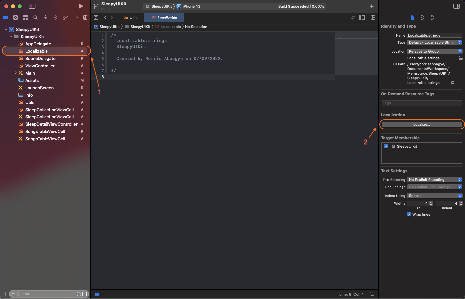Click the Localize... button
465x299 pixels.
click(421, 125)
